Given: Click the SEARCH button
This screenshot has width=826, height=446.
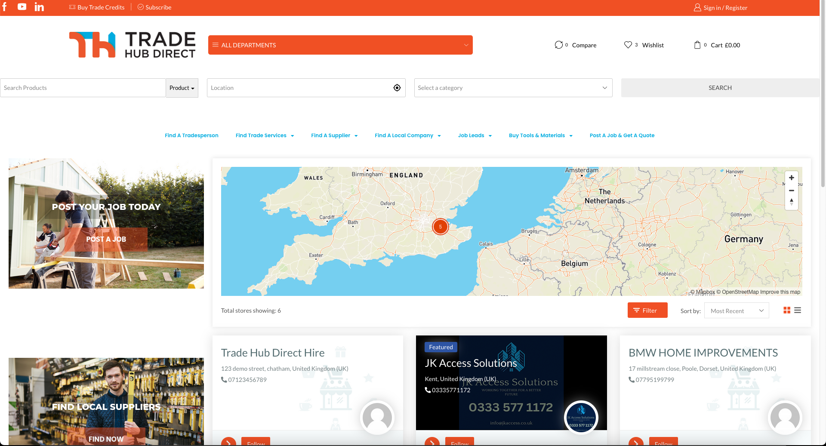Looking at the screenshot, I should [x=720, y=88].
